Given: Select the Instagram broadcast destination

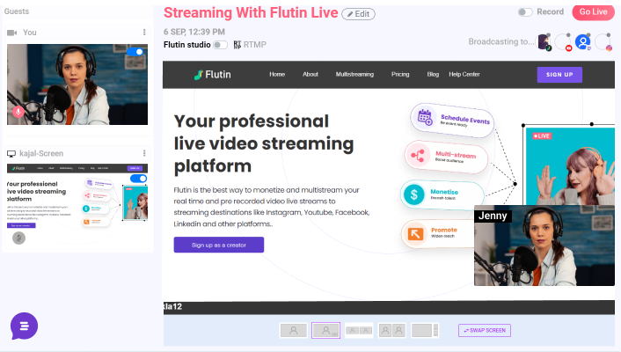Looking at the screenshot, I should pos(603,42).
